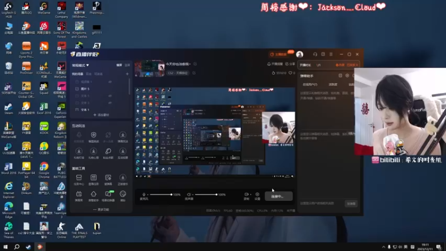The width and height of the screenshot is (446, 251).
Task: Open the 常规模式 mode dropdown
Action: pyautogui.click(x=80, y=65)
